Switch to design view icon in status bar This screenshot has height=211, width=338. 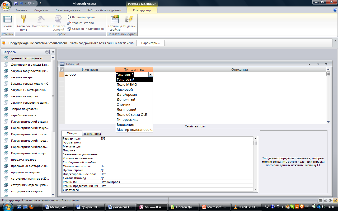[335, 200]
